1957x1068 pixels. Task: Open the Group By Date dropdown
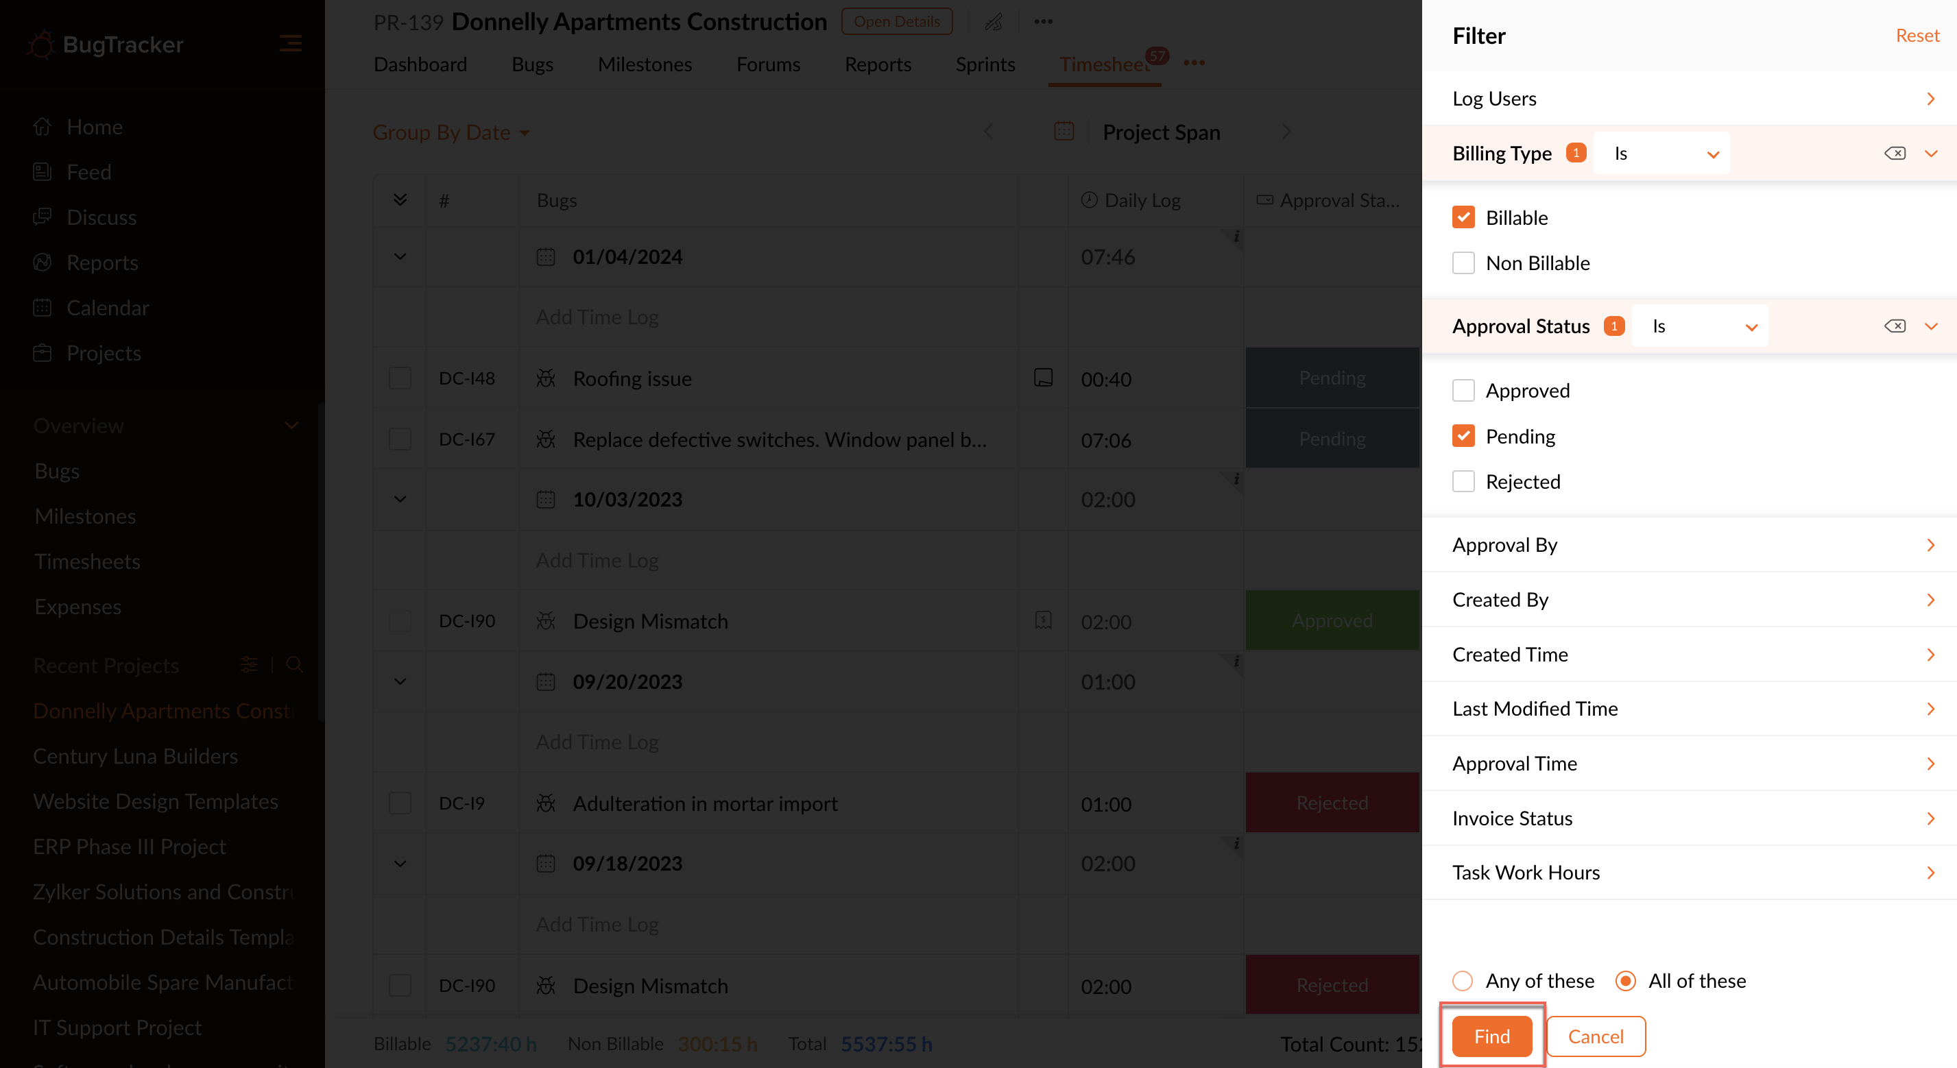(451, 132)
